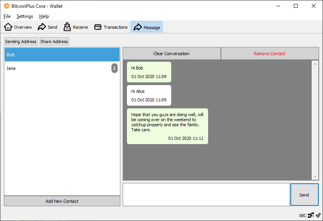
Task: Click the 'Hi Bob' message bubble
Action: point(149,72)
